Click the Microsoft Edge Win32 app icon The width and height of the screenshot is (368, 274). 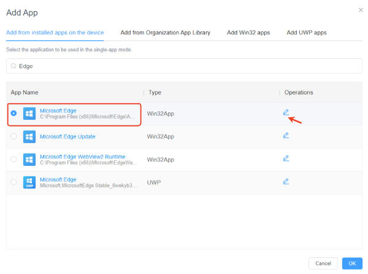pos(29,114)
